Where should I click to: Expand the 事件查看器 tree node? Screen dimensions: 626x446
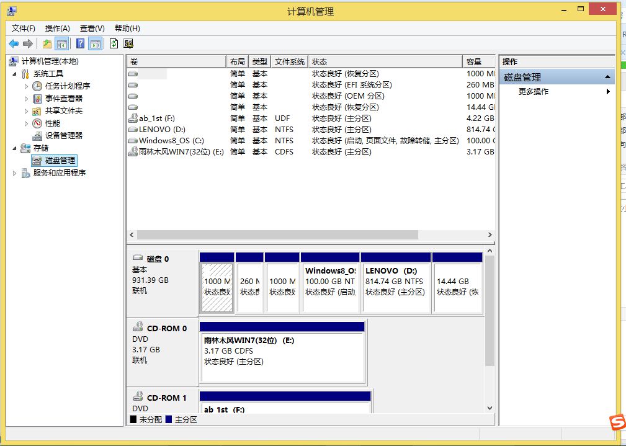pyautogui.click(x=26, y=98)
